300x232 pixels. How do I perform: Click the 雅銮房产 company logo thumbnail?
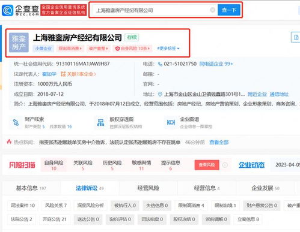19,43
